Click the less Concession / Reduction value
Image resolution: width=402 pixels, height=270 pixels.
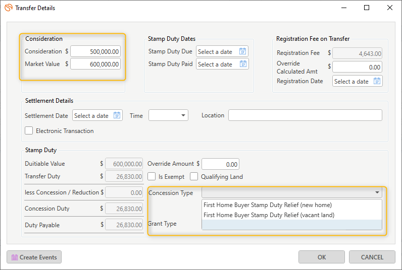tap(124, 192)
